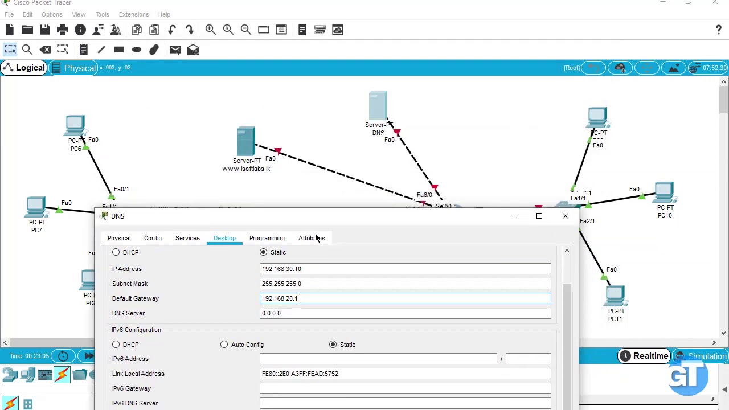Click the Copy icon in toolbar

[x=137, y=30]
